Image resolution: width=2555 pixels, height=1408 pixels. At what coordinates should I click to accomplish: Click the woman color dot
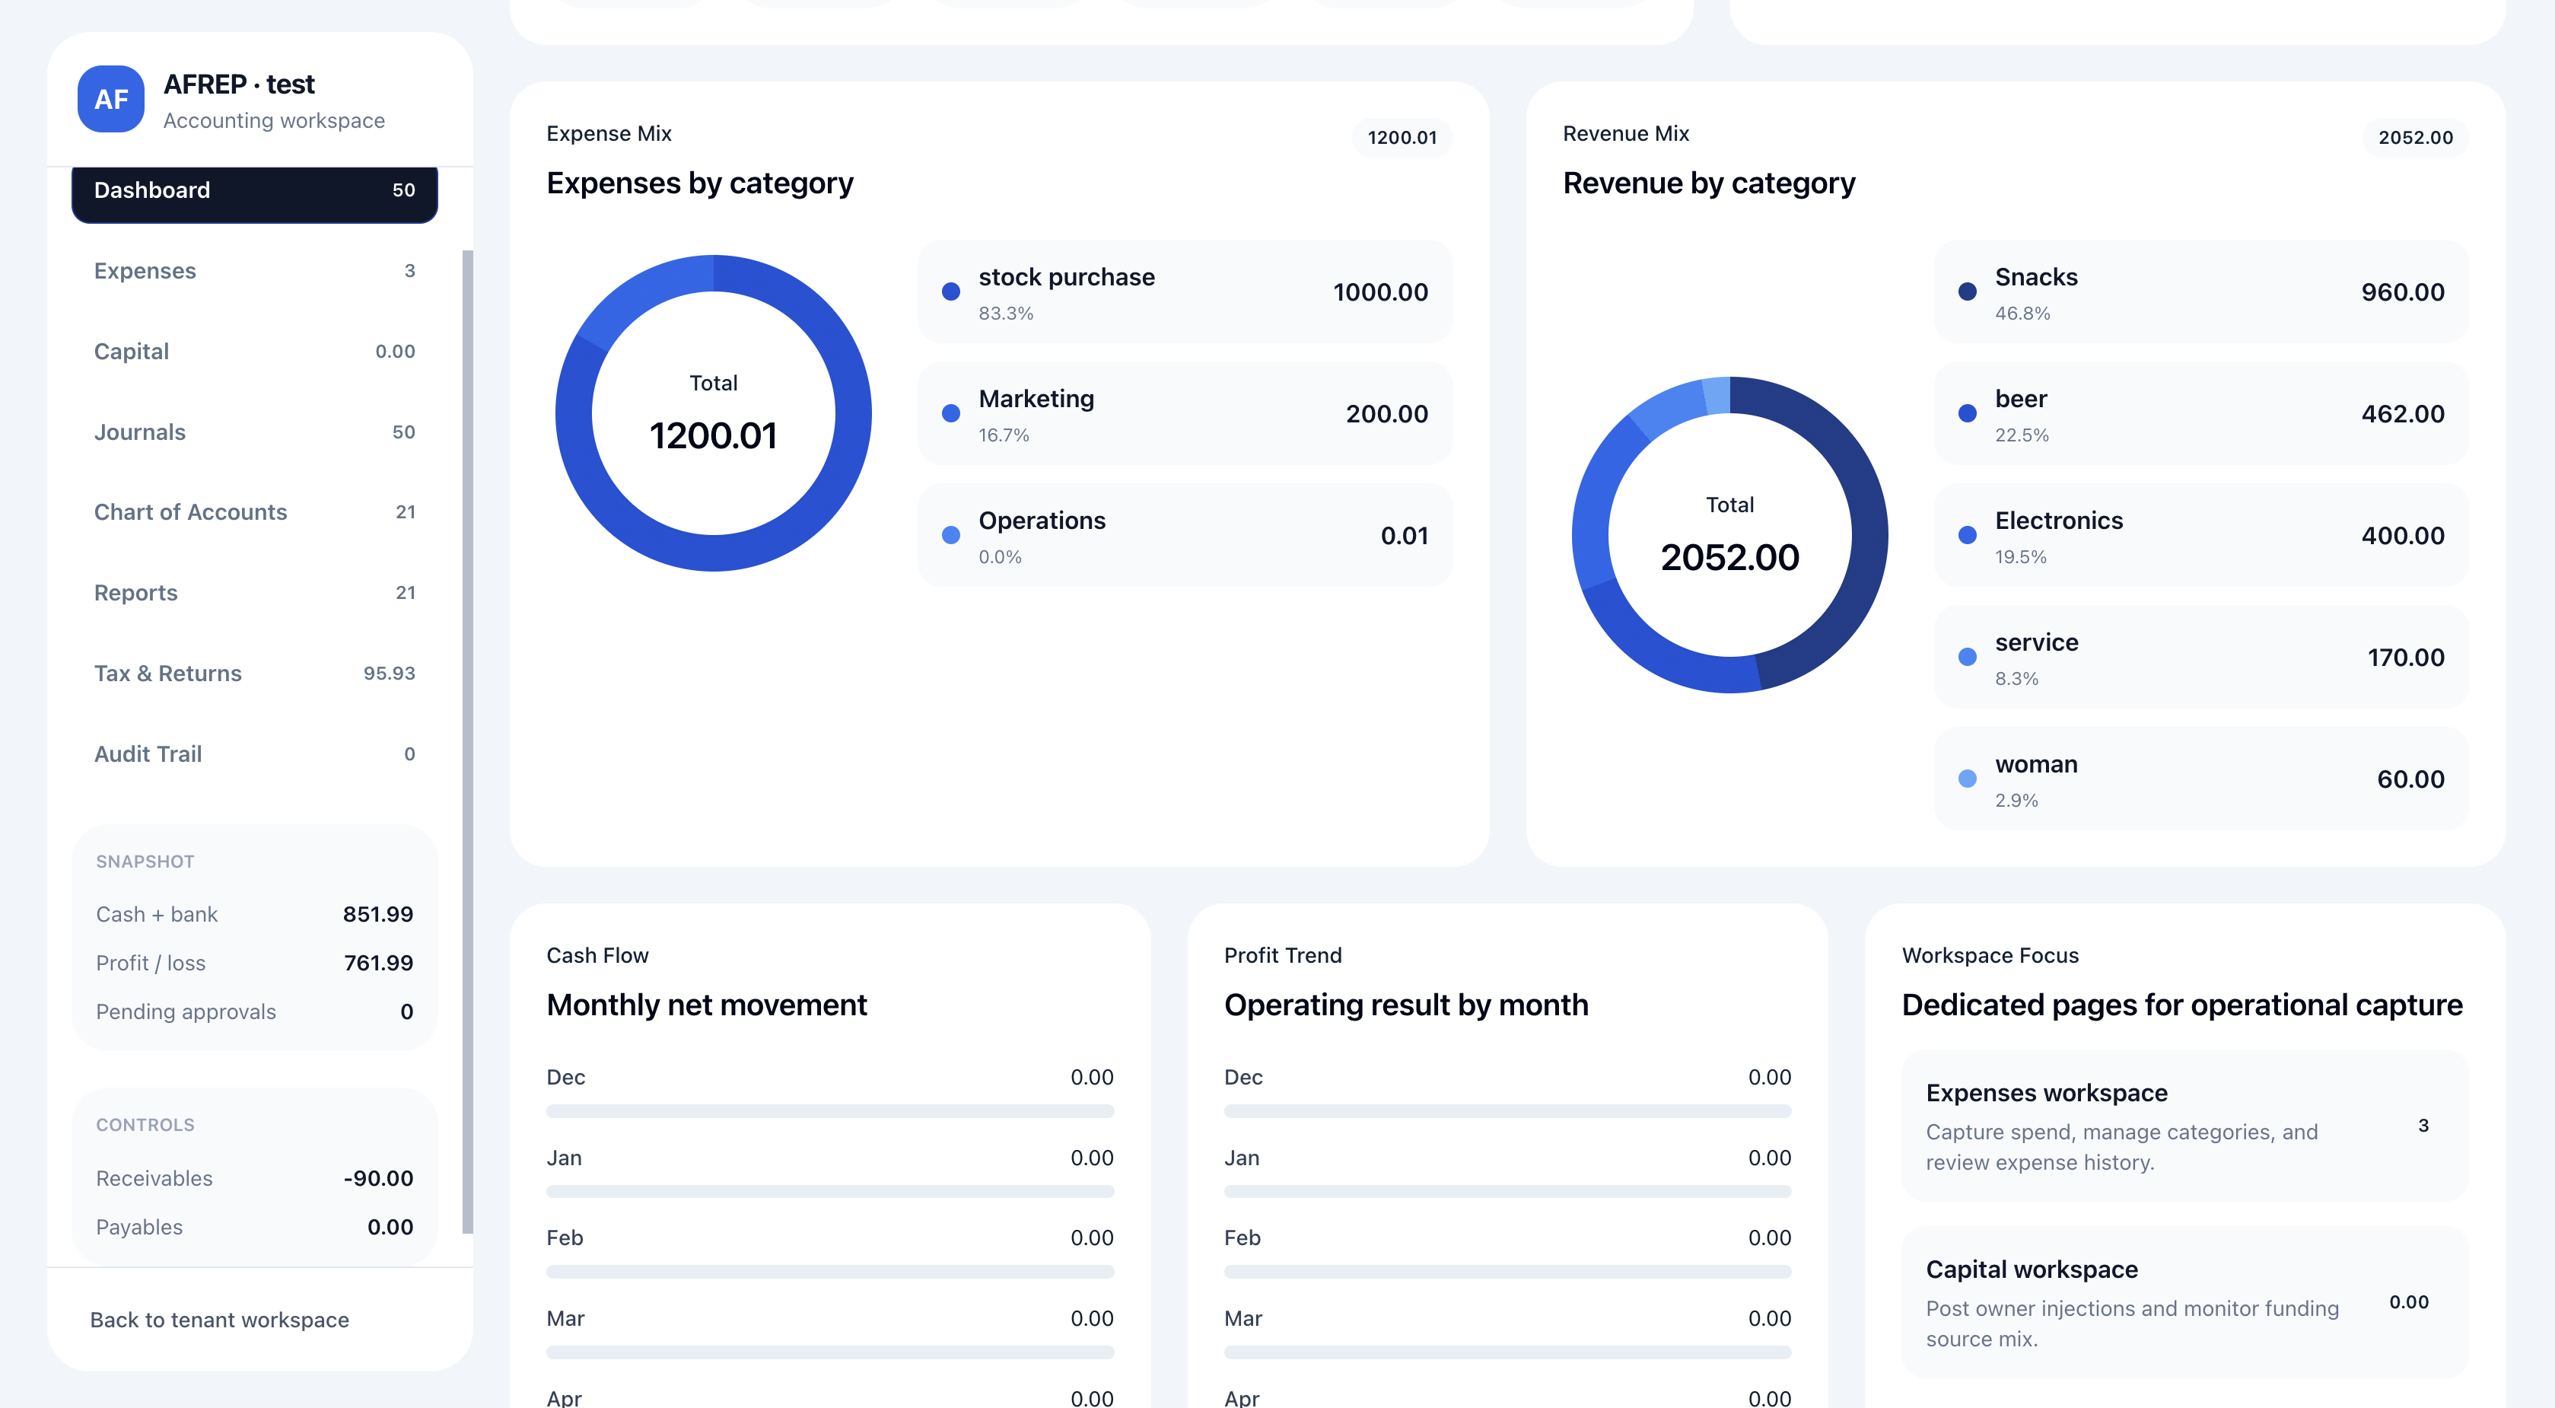tap(1967, 779)
